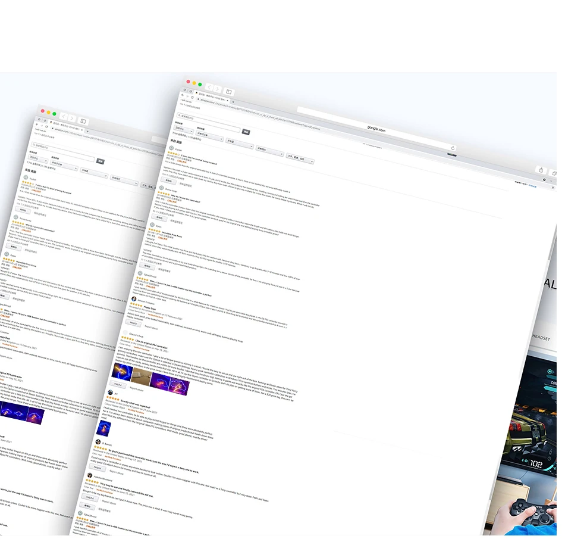Image resolution: width=565 pixels, height=542 pixels.
Task: Open fourth neon cloud review photo
Action: [179, 386]
